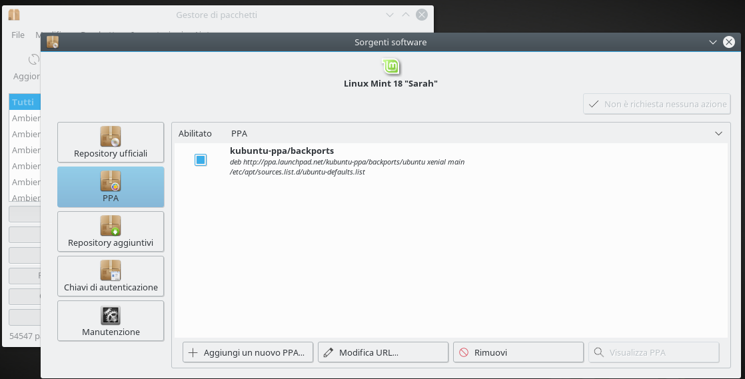745x379 pixels.
Task: Click the Chiavi di autenticazione box icon
Action: (111, 270)
